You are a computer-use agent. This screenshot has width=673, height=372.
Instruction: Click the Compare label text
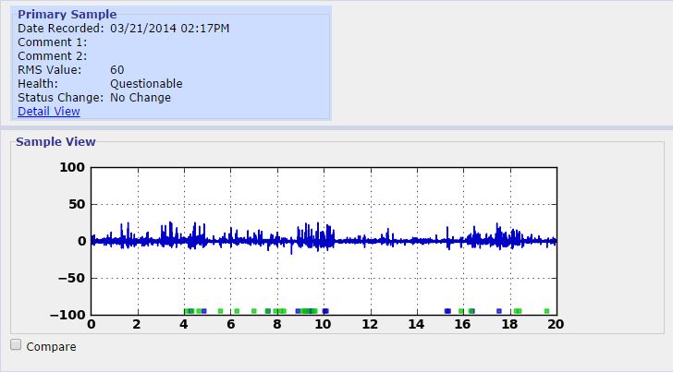51,346
